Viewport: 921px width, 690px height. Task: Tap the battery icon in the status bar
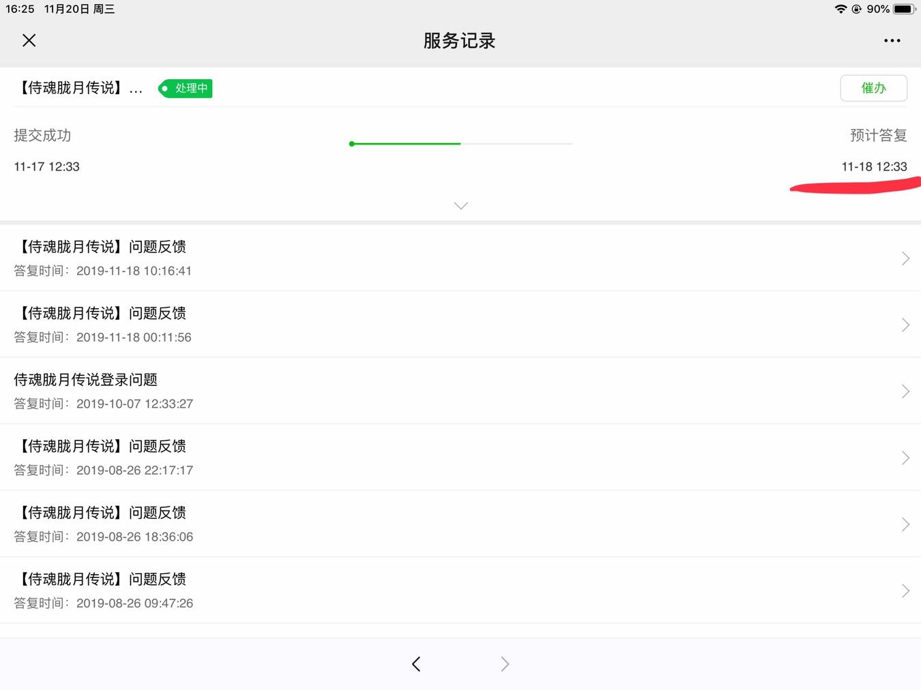click(903, 9)
